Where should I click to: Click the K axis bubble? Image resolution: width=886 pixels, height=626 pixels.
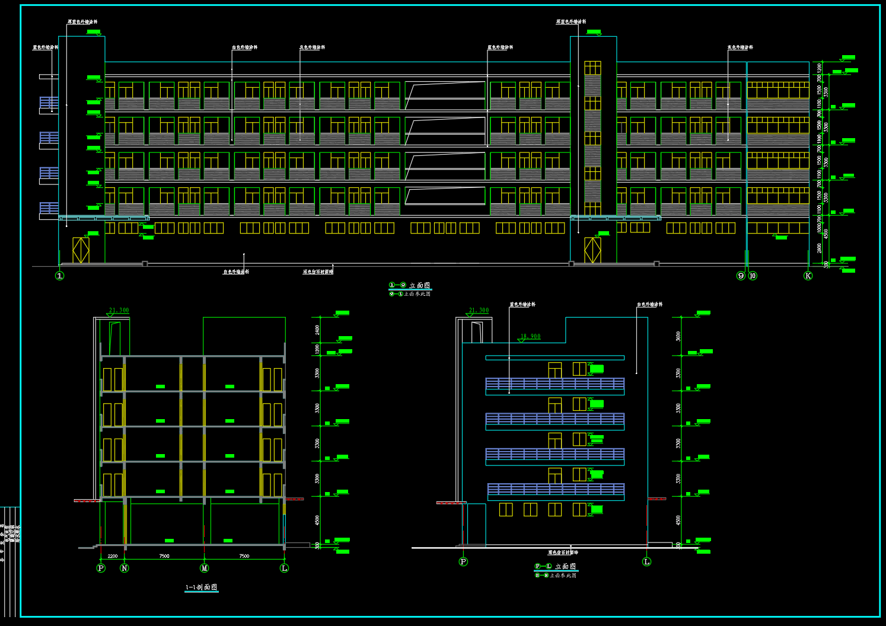pyautogui.click(x=808, y=276)
